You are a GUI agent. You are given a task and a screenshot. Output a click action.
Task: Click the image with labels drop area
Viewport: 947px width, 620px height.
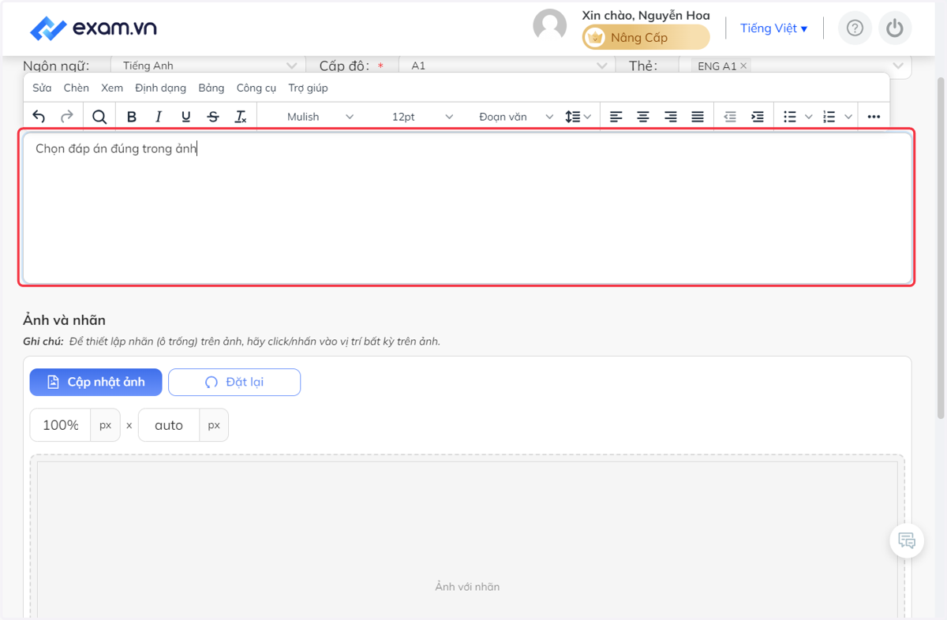(467, 536)
